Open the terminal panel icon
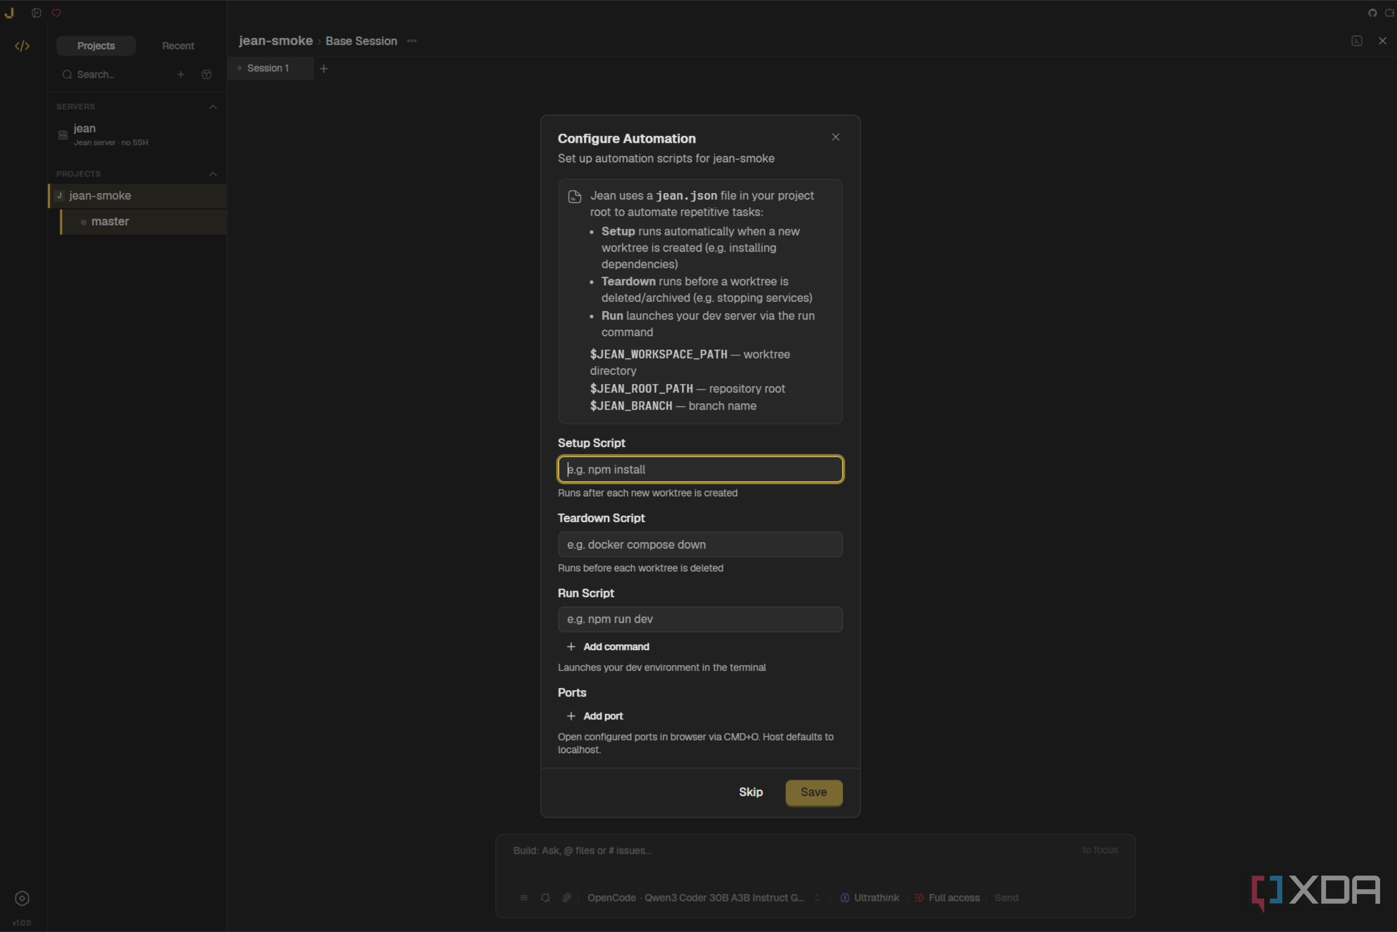This screenshot has width=1397, height=932. click(x=1356, y=41)
